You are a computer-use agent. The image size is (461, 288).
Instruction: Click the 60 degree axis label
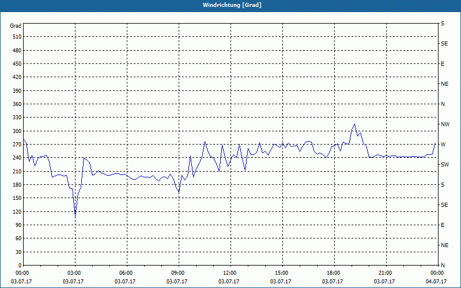[x=18, y=238]
